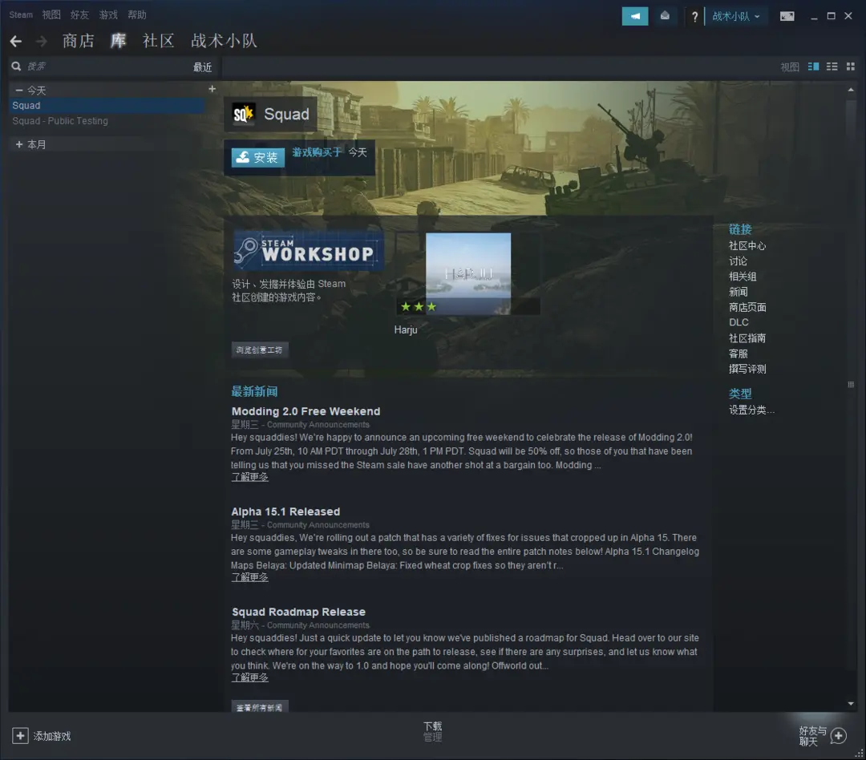Open the 撰写评测 link
866x760 pixels.
(747, 369)
